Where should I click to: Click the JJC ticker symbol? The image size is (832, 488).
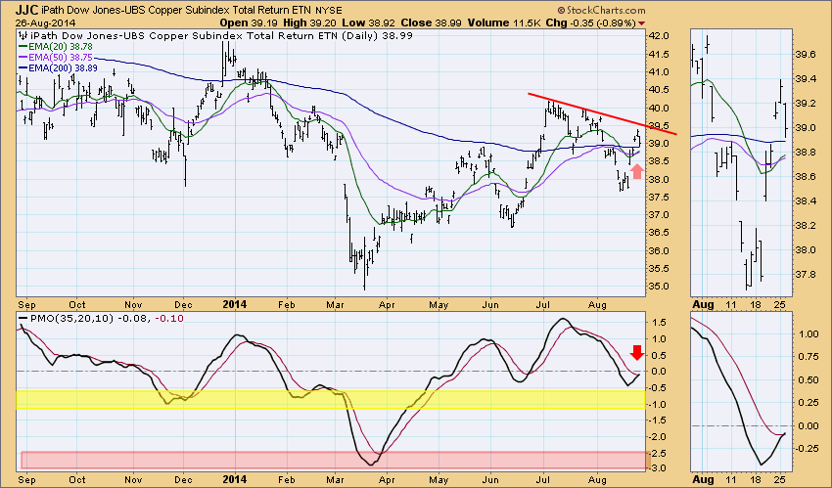28,8
